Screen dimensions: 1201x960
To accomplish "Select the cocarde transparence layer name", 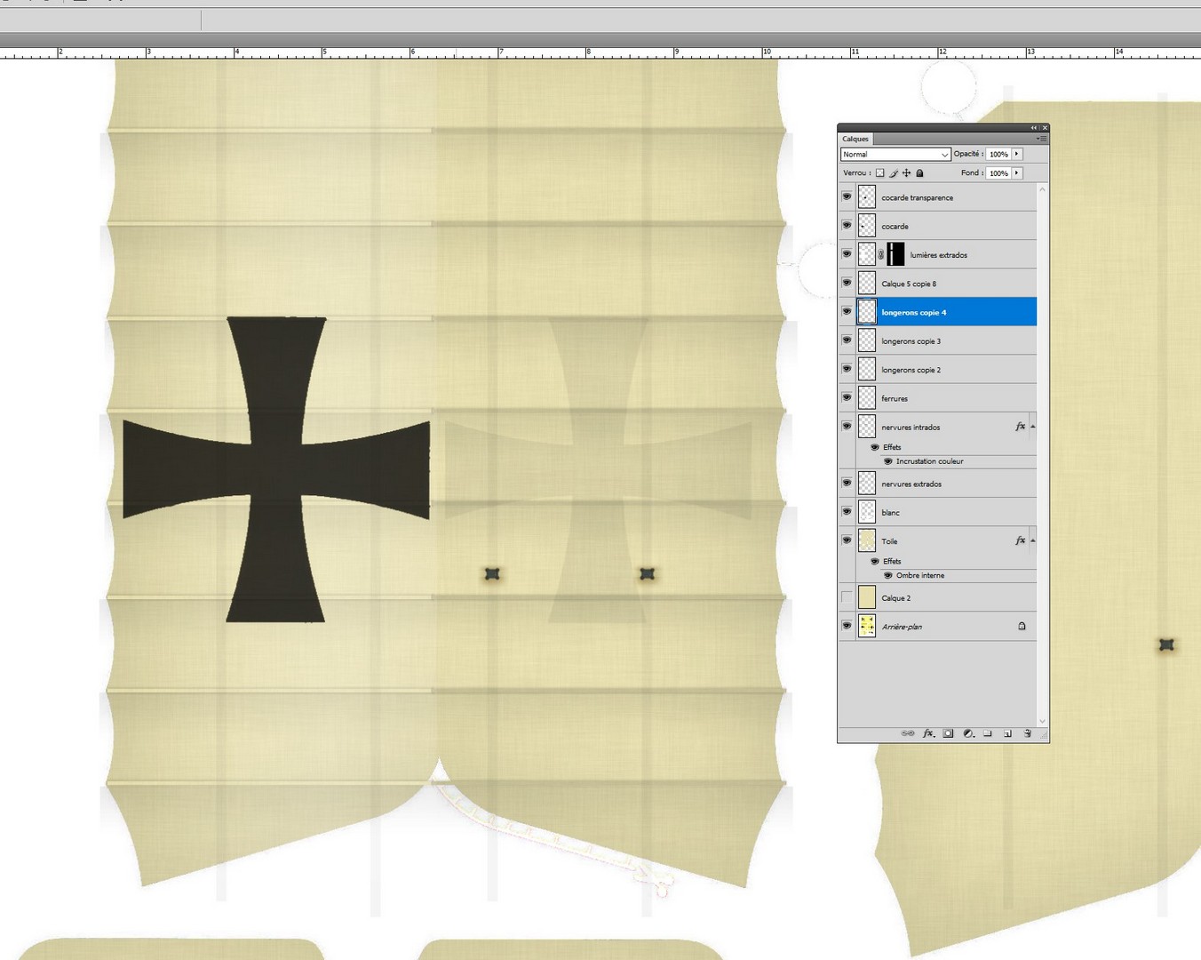I will (x=917, y=197).
